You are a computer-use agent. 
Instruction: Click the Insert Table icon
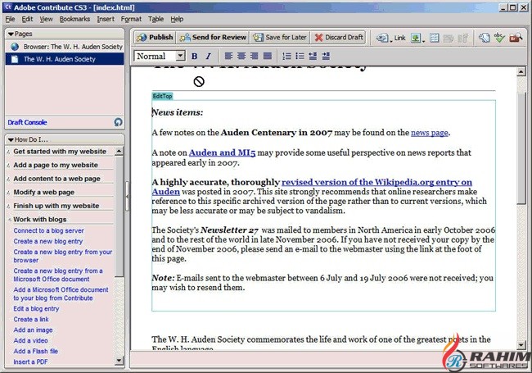435,38
